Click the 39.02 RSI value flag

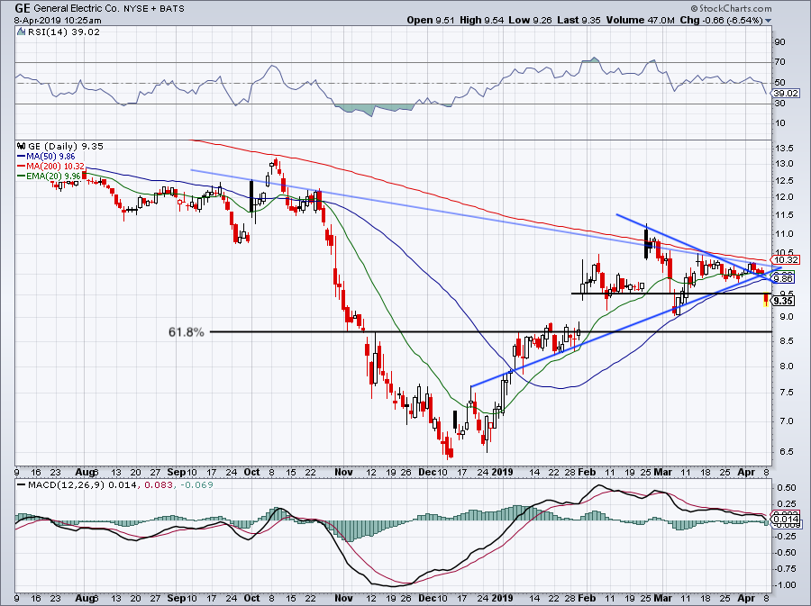pos(786,94)
